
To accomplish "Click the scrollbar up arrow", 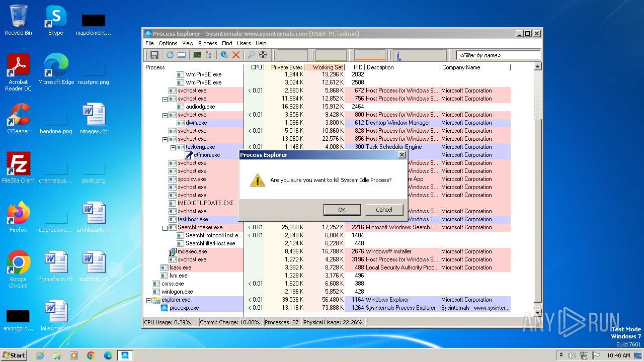I will click(537, 67).
